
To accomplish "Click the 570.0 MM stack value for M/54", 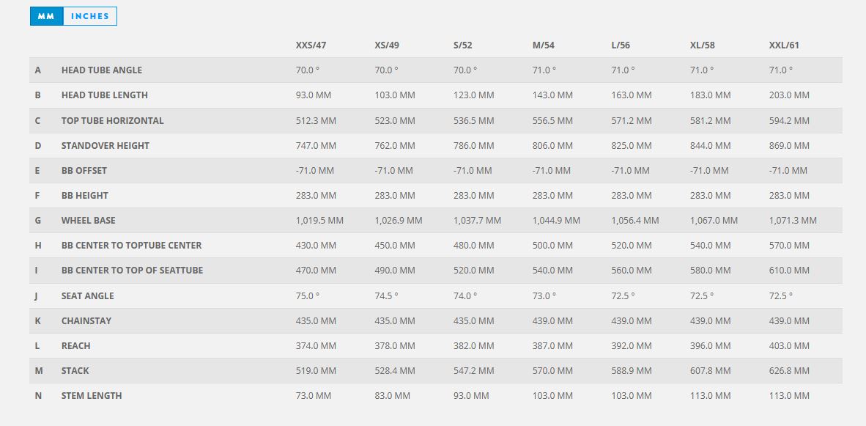I will click(552, 371).
